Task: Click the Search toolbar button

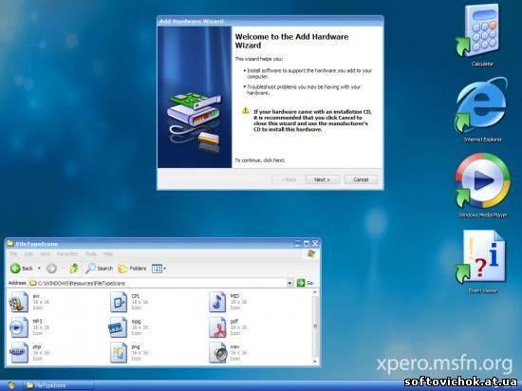Action: pos(99,269)
